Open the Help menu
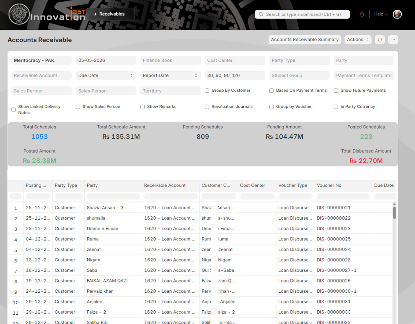The width and height of the screenshot is (415, 324). point(381,14)
